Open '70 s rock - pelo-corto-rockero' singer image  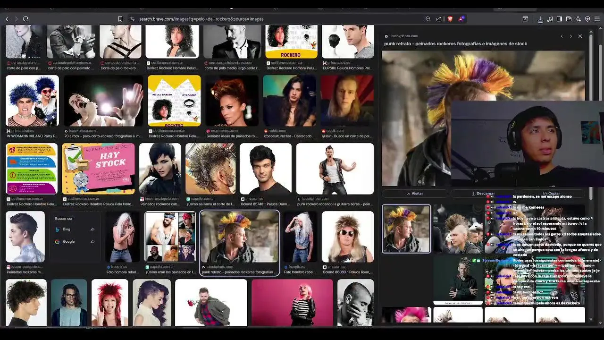(x=103, y=101)
